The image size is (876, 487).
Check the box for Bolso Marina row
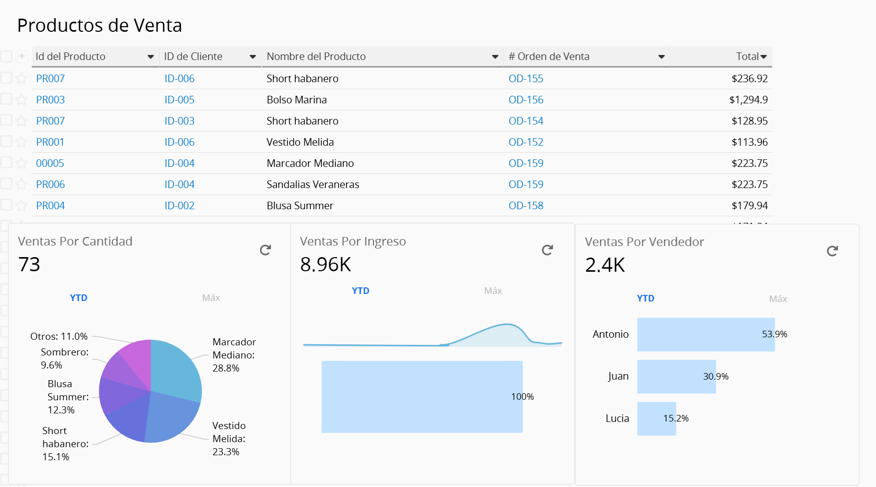6,99
